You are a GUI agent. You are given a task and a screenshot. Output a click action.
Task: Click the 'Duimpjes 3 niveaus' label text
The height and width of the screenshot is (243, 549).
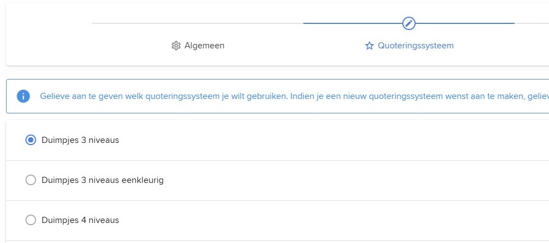[80, 140]
